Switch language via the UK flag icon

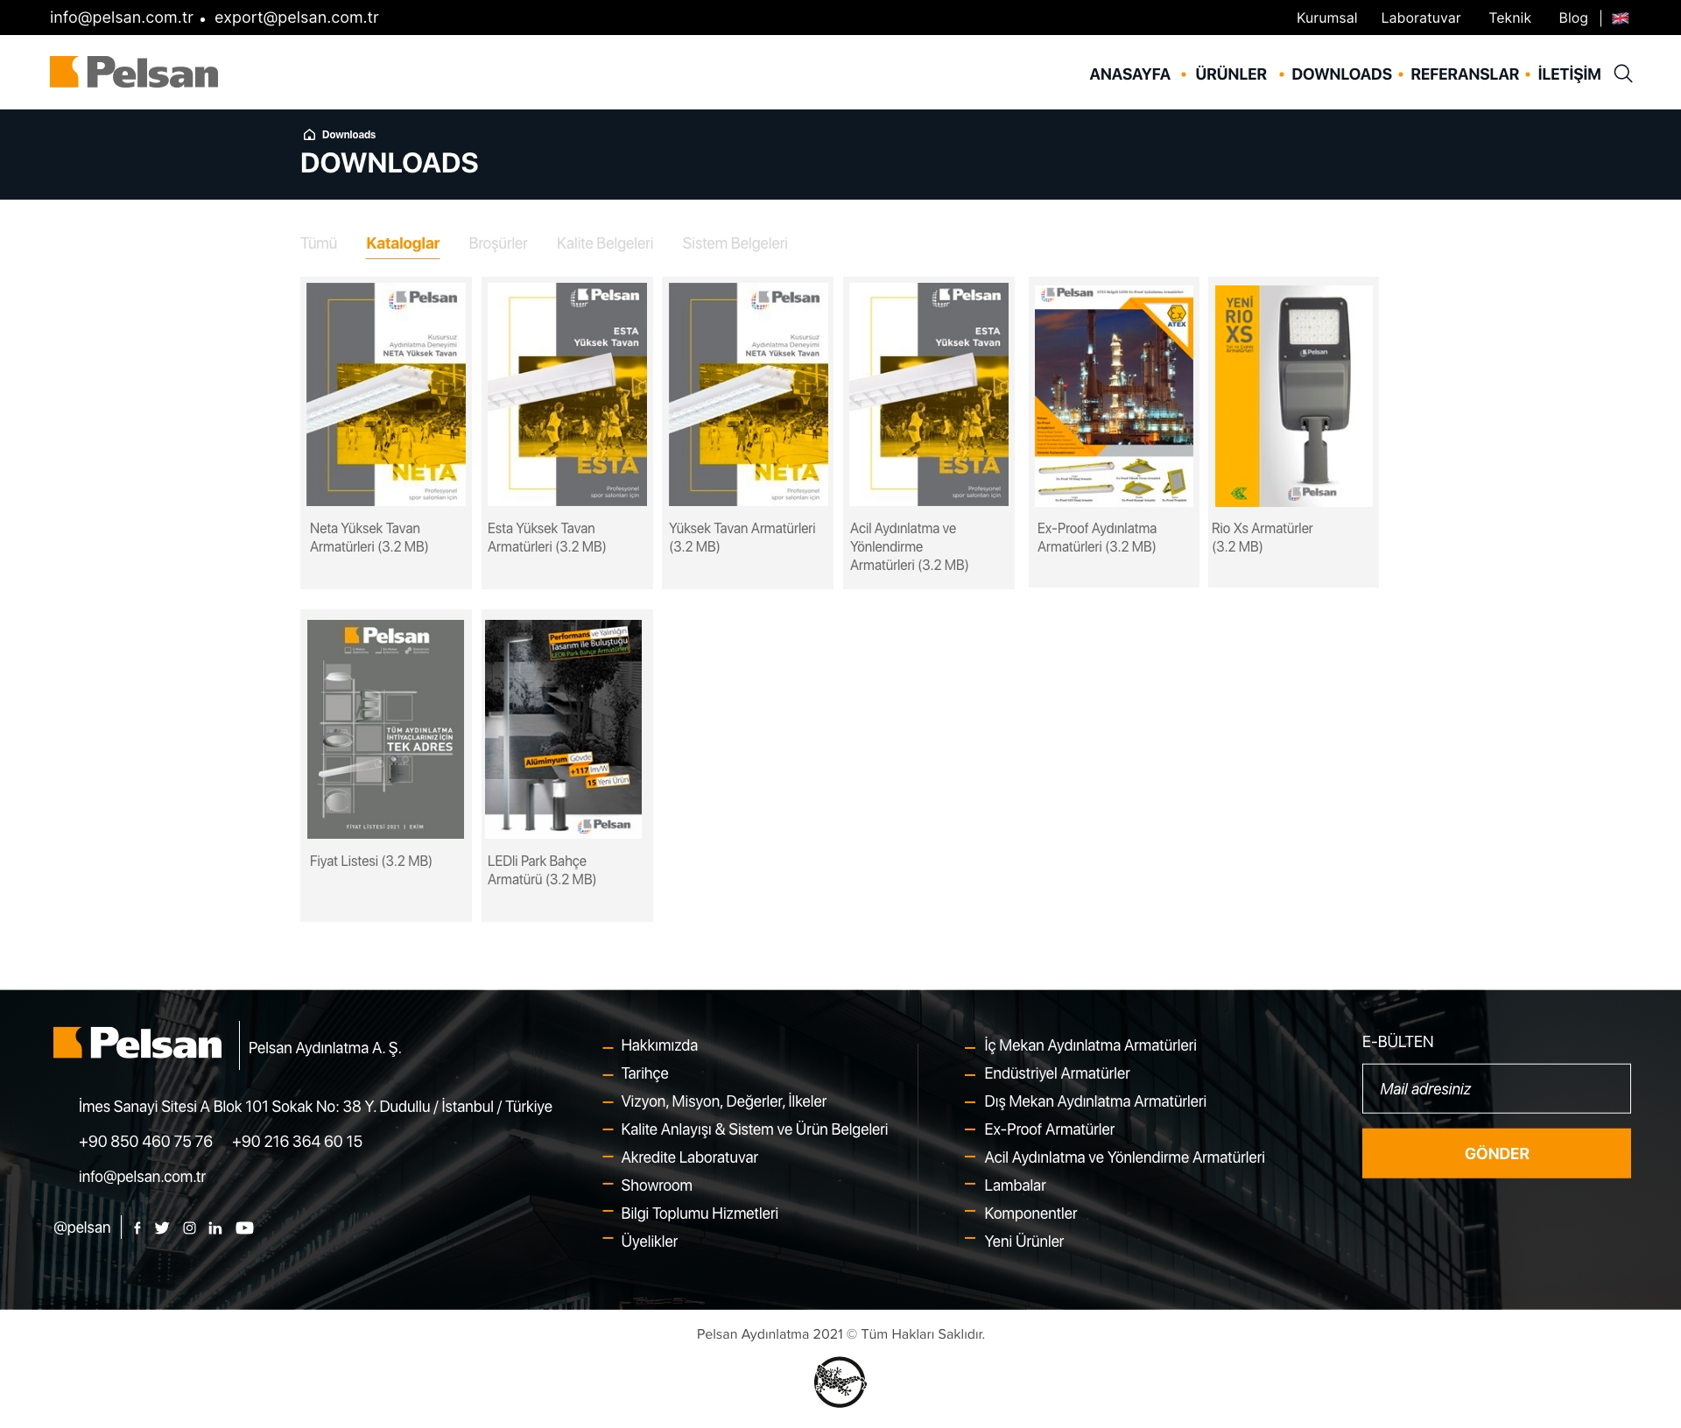(1621, 18)
